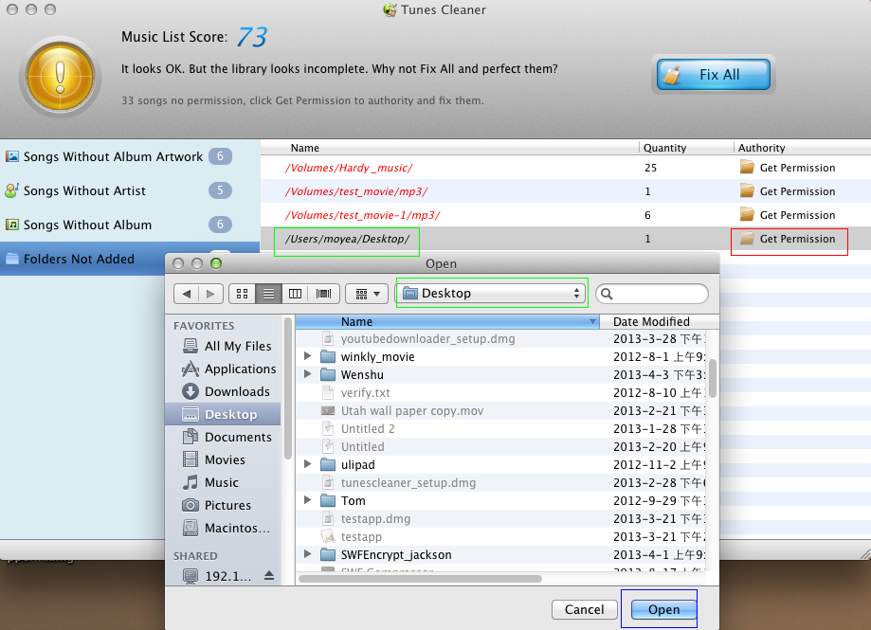Select tunescleaner_setup.dmg file
The image size is (871, 630).
499,482
